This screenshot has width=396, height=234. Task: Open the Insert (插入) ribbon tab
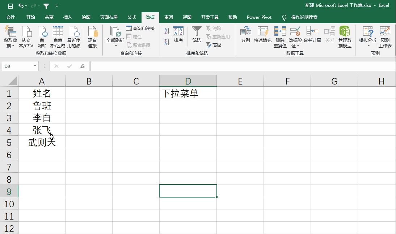pyautogui.click(x=68, y=17)
